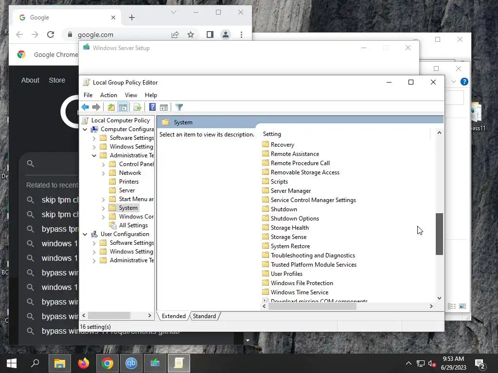
Task: Open Windows Server Setup taskbar icon
Action: click(155, 363)
